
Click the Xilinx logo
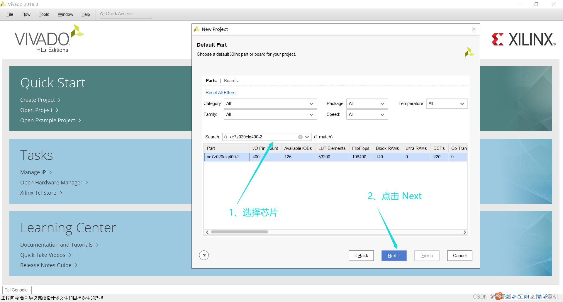pos(524,39)
